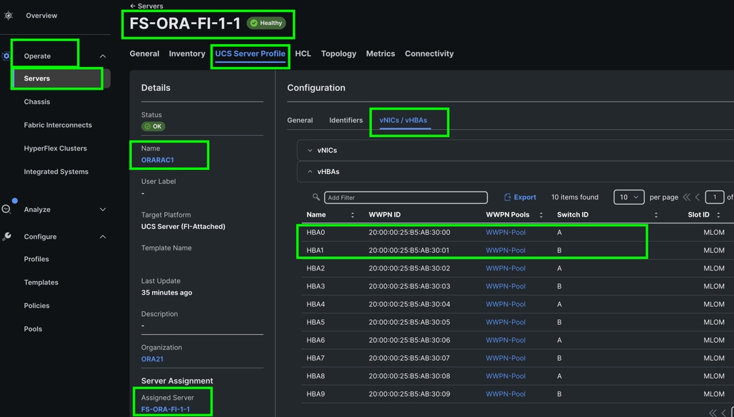Sort vHBA table by Name column
This screenshot has height=417, width=734.
(353, 215)
